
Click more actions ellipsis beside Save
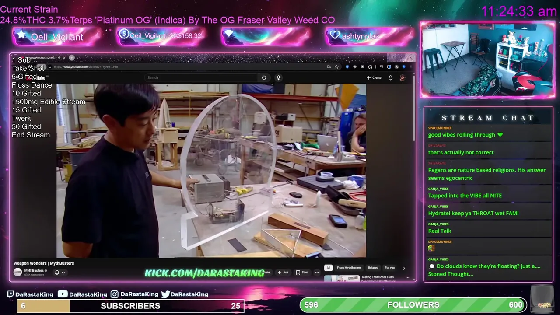click(x=317, y=273)
